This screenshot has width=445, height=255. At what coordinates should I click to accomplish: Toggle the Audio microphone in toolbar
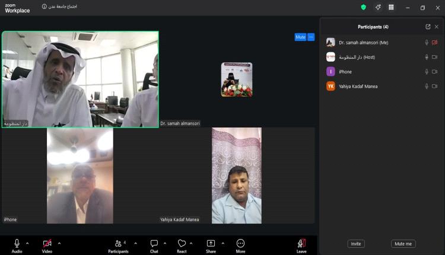[x=17, y=246]
